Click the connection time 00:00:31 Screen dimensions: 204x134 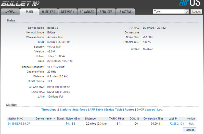click(156, 124)
